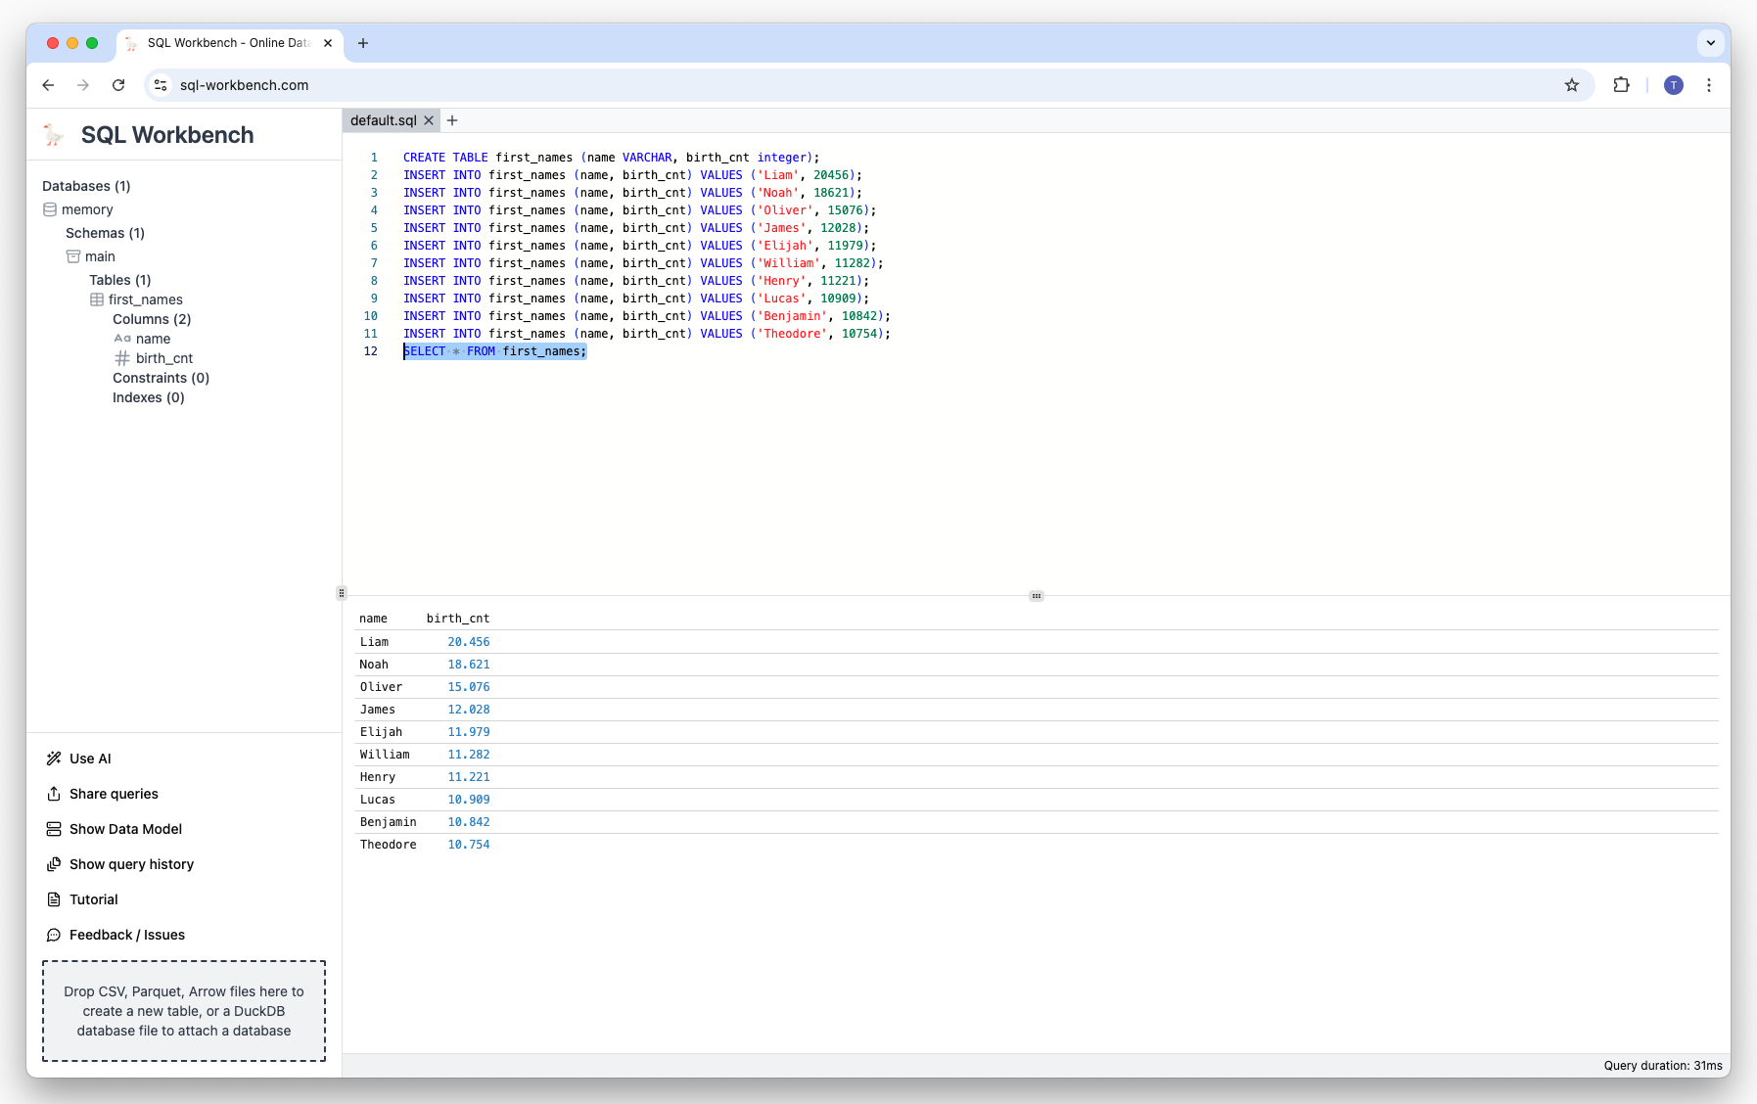
Task: Click the Feedback / Issues chat icon
Action: [x=54, y=935]
